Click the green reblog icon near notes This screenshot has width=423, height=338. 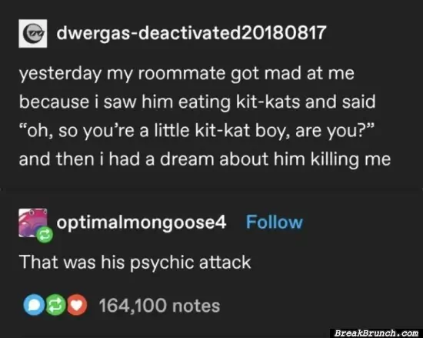55,305
